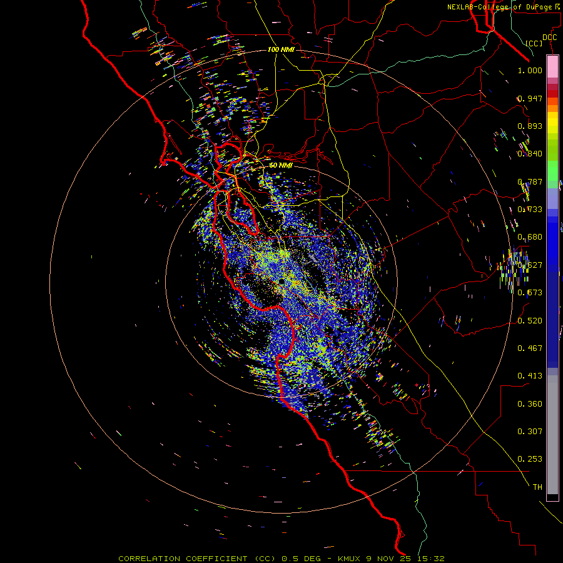The height and width of the screenshot is (563, 563).
Task: Click the "0.360" color scale value
Action: click(530, 404)
